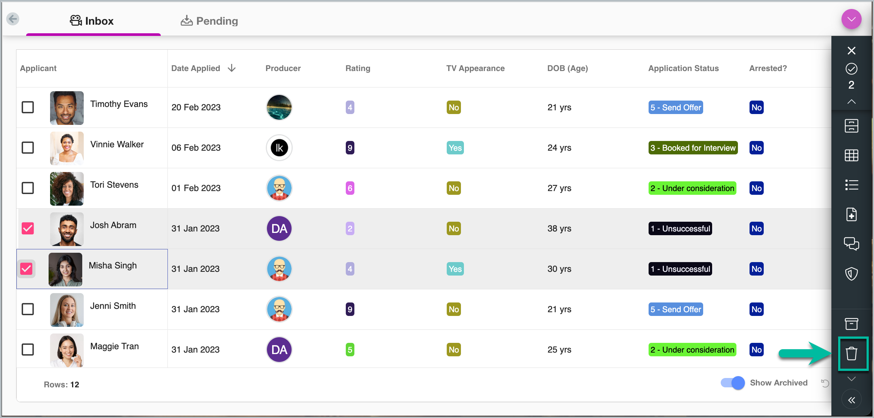Screen dimensions: 874x418
Task: Open the chat comments icon
Action: 851,244
